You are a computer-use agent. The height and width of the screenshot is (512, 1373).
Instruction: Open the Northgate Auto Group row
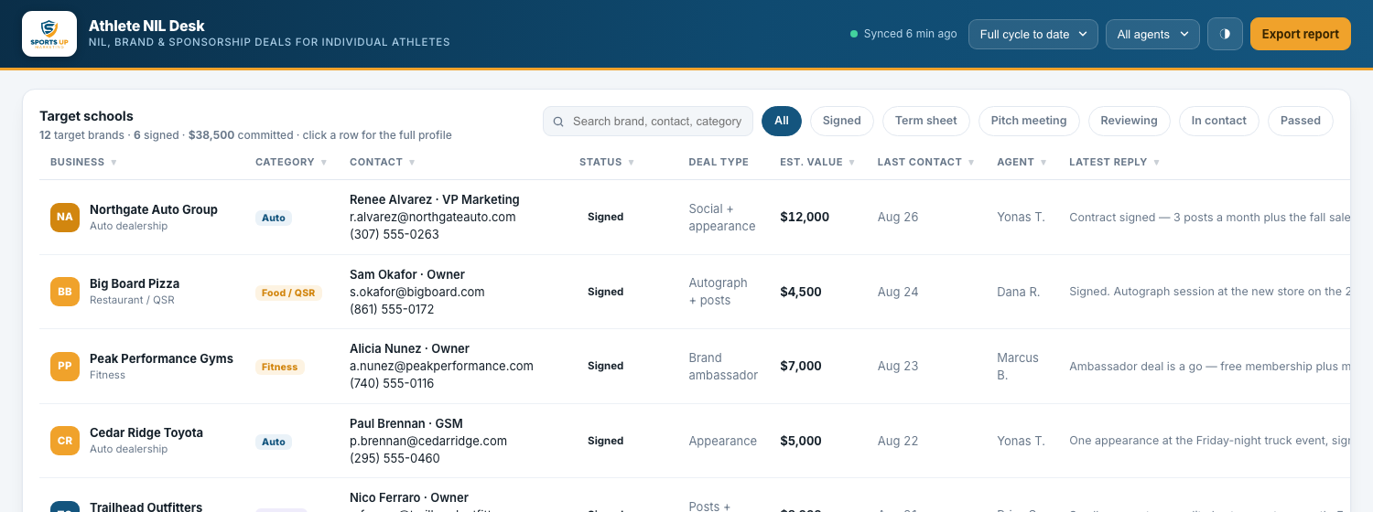695,217
